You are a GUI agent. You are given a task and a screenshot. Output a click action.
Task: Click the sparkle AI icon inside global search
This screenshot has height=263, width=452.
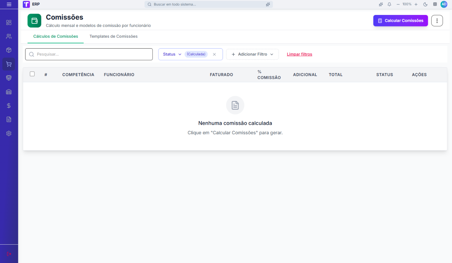[x=268, y=4]
